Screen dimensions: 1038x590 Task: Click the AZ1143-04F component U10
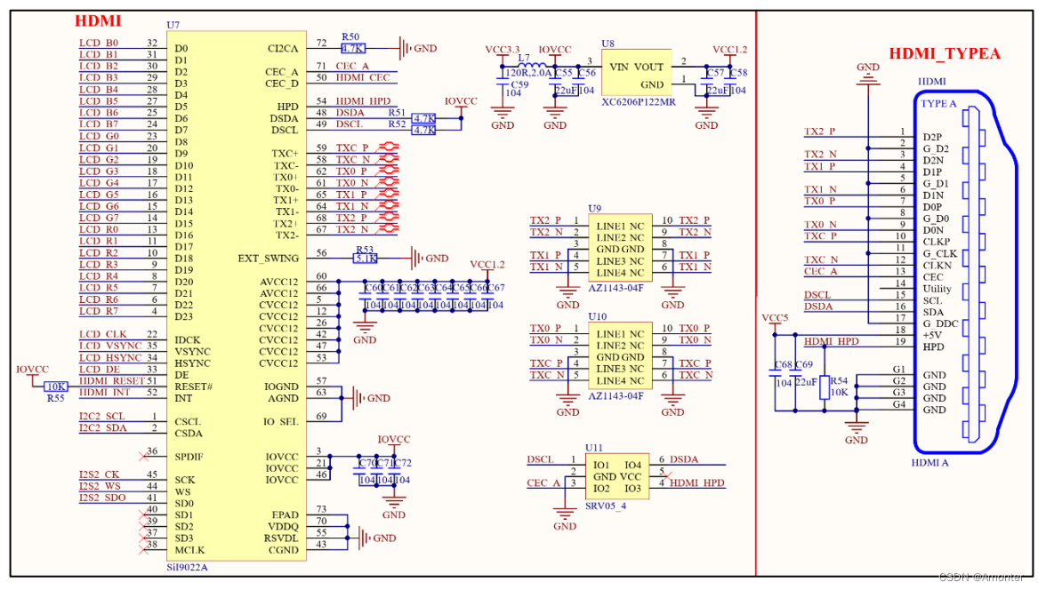point(619,355)
